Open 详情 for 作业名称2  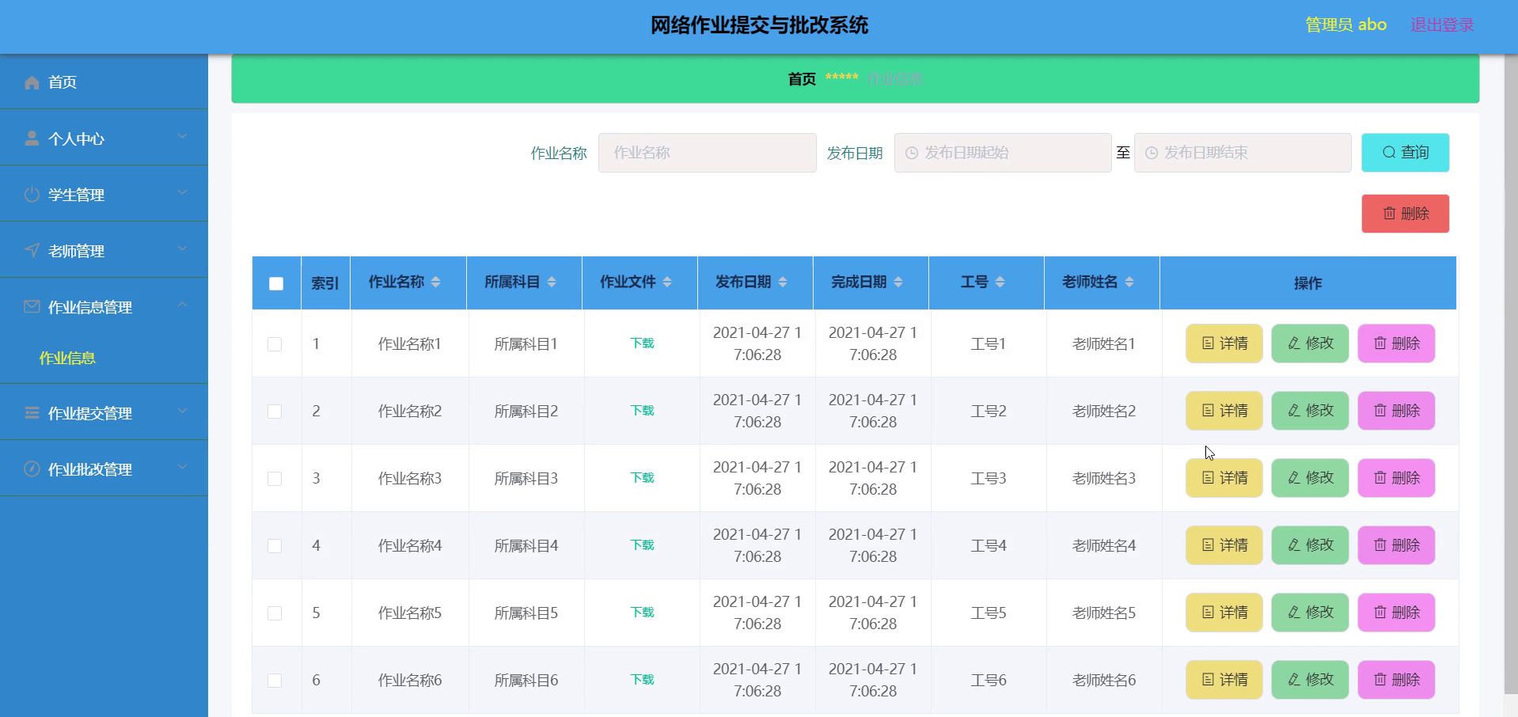coord(1224,411)
